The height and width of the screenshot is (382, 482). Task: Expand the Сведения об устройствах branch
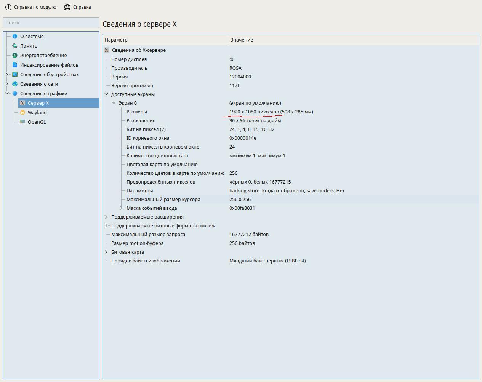pos(7,74)
